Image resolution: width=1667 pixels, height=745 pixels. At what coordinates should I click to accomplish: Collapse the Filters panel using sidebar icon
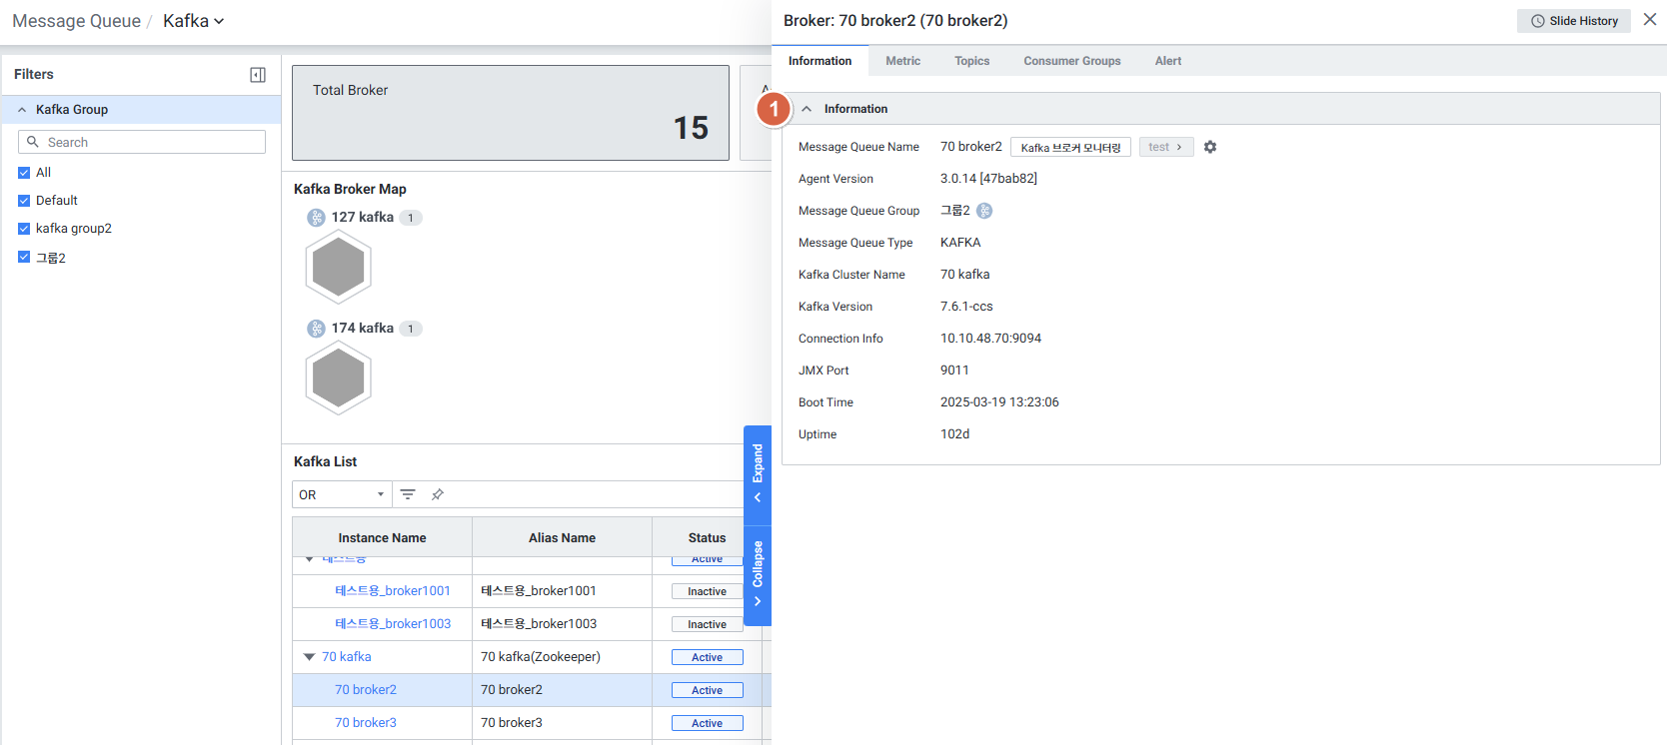coord(258,75)
